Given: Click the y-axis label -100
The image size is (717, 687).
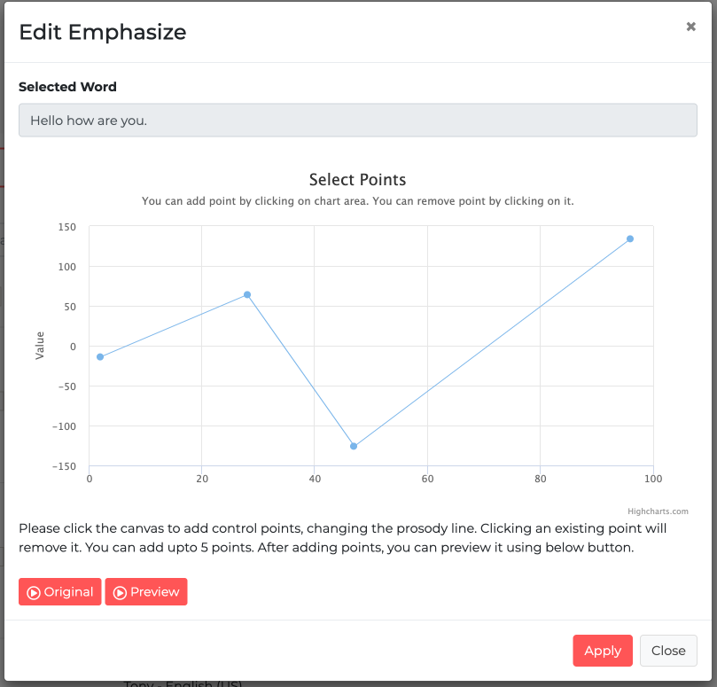Looking at the screenshot, I should point(64,426).
